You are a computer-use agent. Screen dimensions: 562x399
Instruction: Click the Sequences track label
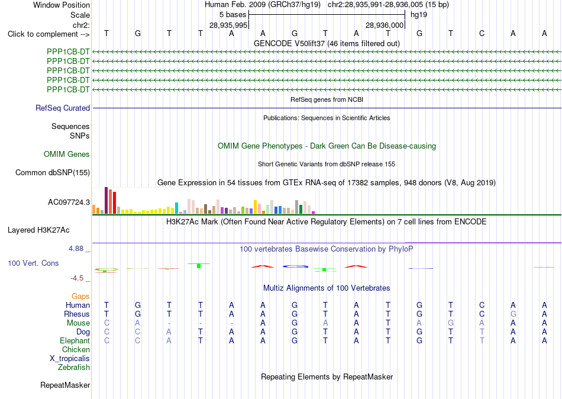(70, 126)
